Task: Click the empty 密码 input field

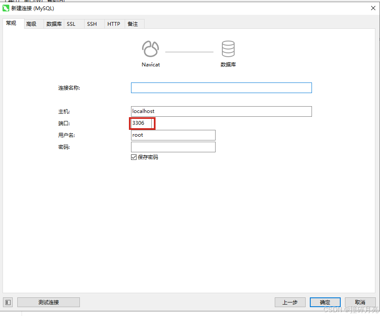Action: click(173, 147)
